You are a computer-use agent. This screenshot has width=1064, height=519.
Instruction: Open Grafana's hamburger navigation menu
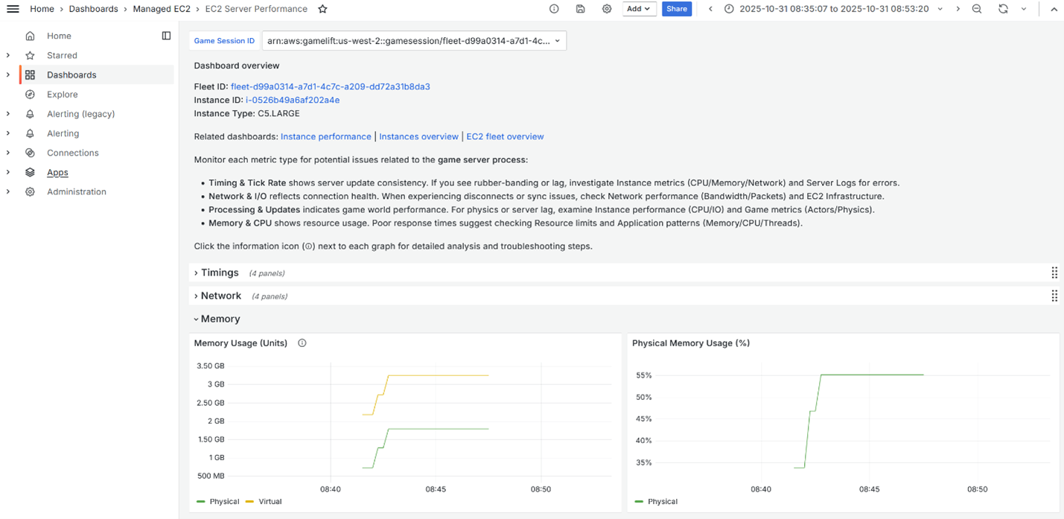pos(13,9)
